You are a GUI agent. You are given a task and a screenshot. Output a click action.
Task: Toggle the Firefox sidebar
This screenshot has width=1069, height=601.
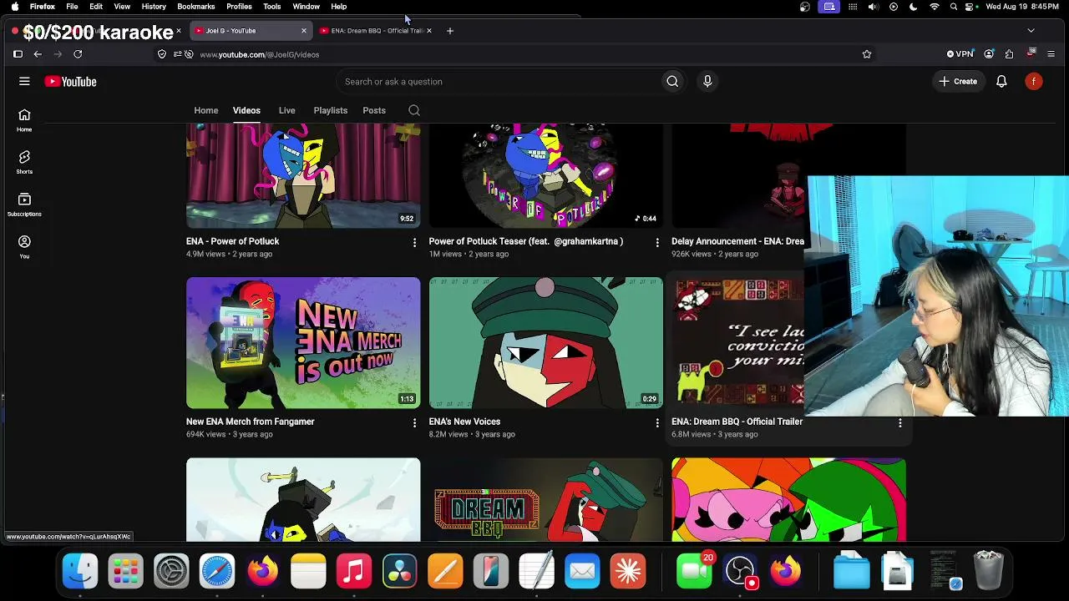tap(18, 54)
